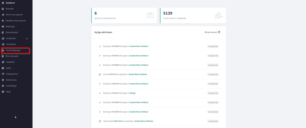The width and height of the screenshot is (306, 128).
Task: Click the Slå på snarvei link
Action: [210, 32]
